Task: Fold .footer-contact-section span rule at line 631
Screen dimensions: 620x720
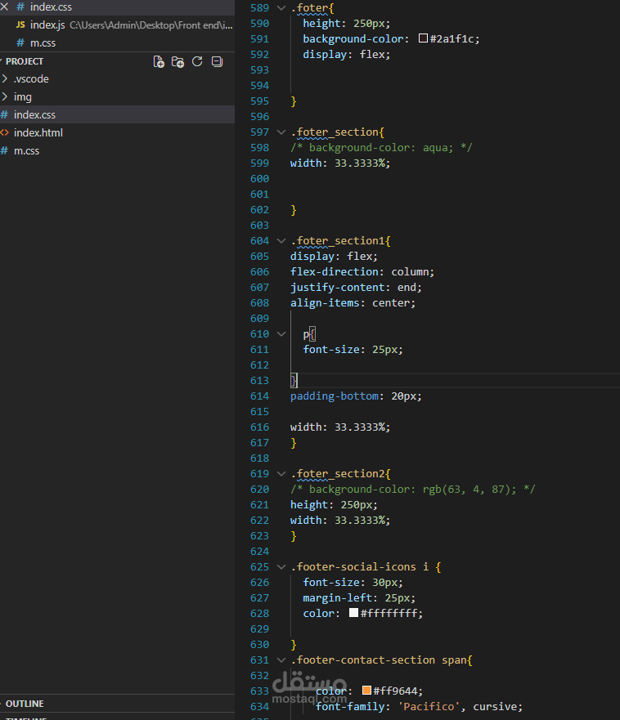Action: click(x=281, y=660)
